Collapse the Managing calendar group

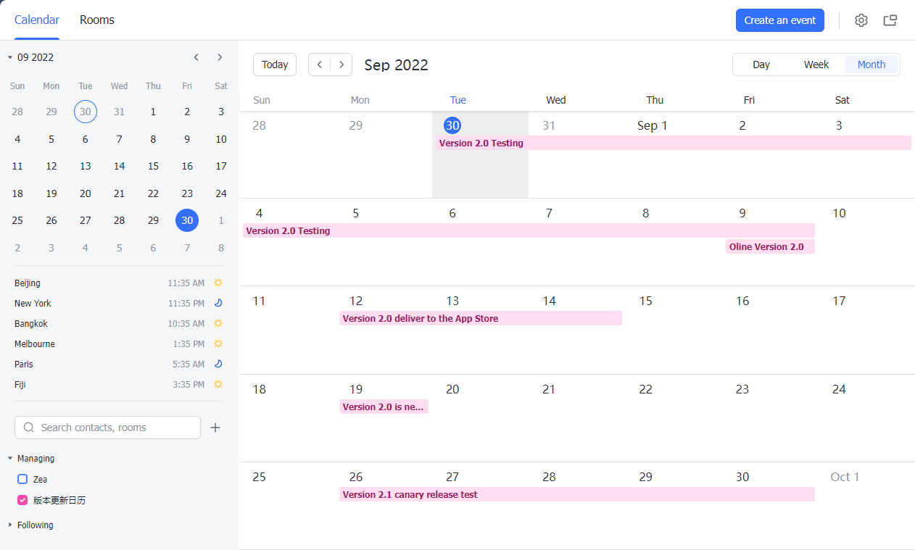[9, 458]
